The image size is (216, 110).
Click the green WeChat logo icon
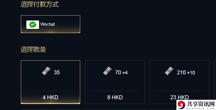(33, 25)
